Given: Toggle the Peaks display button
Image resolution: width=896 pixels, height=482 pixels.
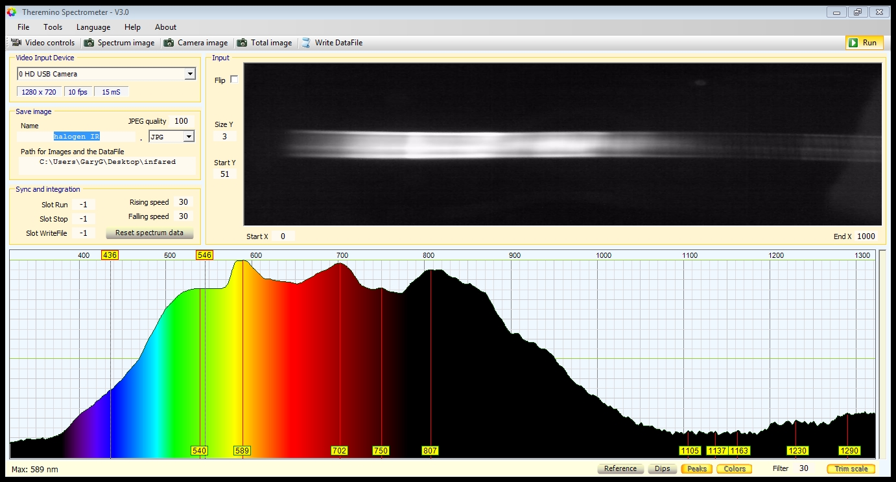Looking at the screenshot, I should click(x=696, y=468).
